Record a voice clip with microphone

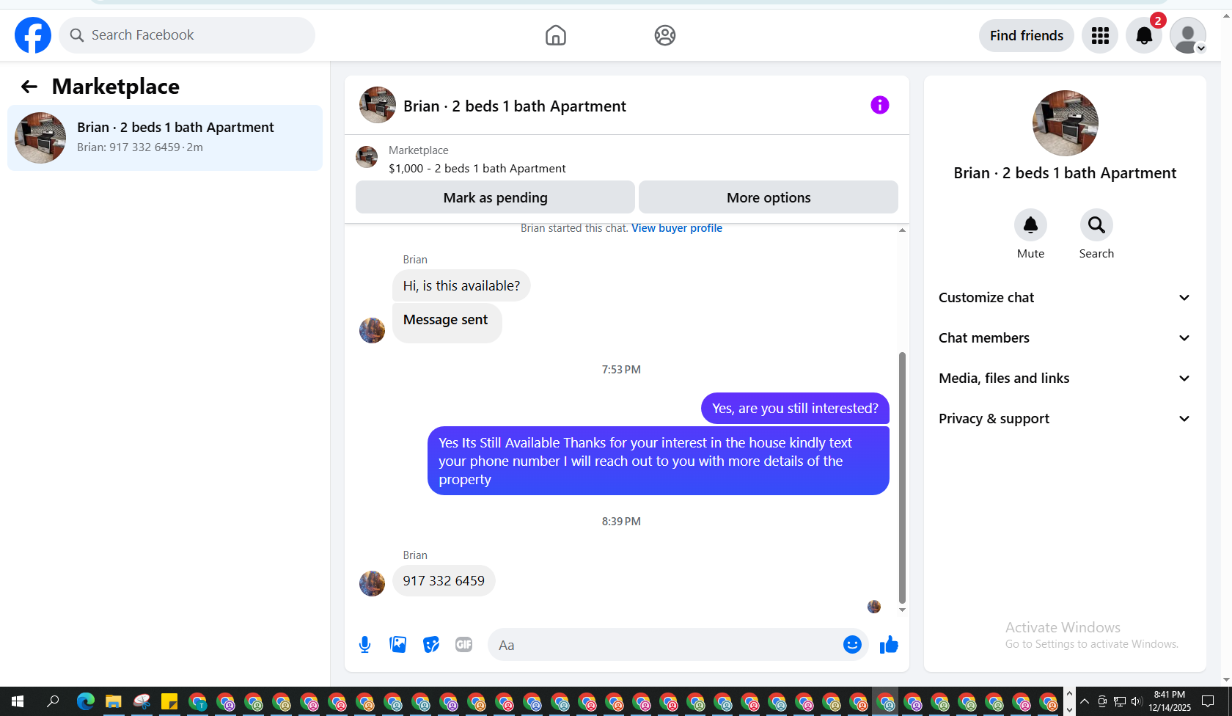coord(365,645)
